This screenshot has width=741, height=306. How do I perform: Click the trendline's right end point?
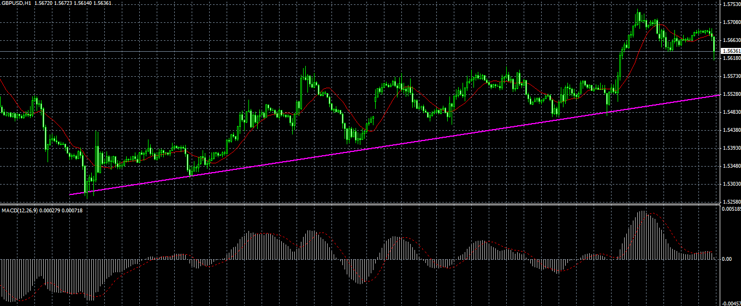click(x=717, y=95)
